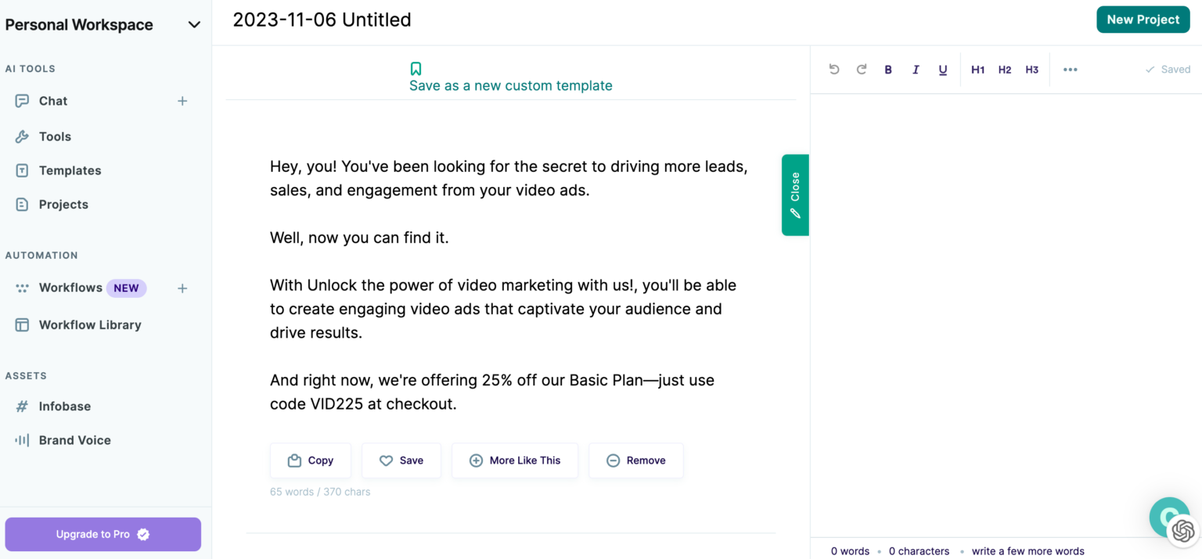Create new workflow using plus icon
The width and height of the screenshot is (1202, 559).
(x=182, y=288)
